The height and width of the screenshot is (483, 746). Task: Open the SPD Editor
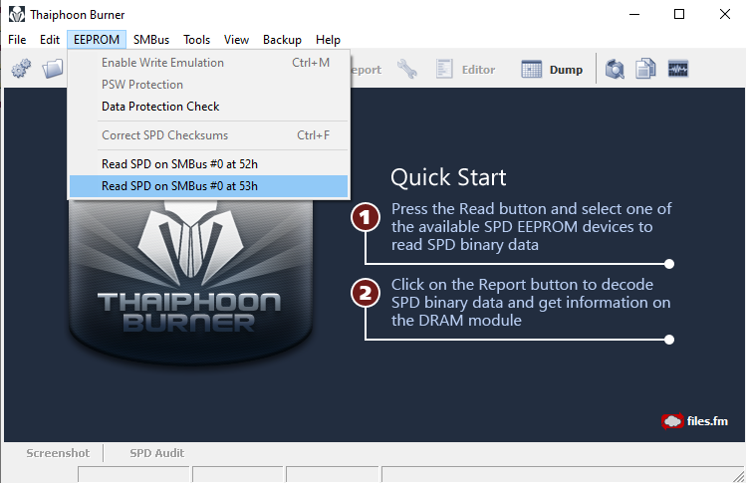pos(466,70)
